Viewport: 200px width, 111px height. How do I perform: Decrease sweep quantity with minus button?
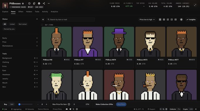coord(38,104)
